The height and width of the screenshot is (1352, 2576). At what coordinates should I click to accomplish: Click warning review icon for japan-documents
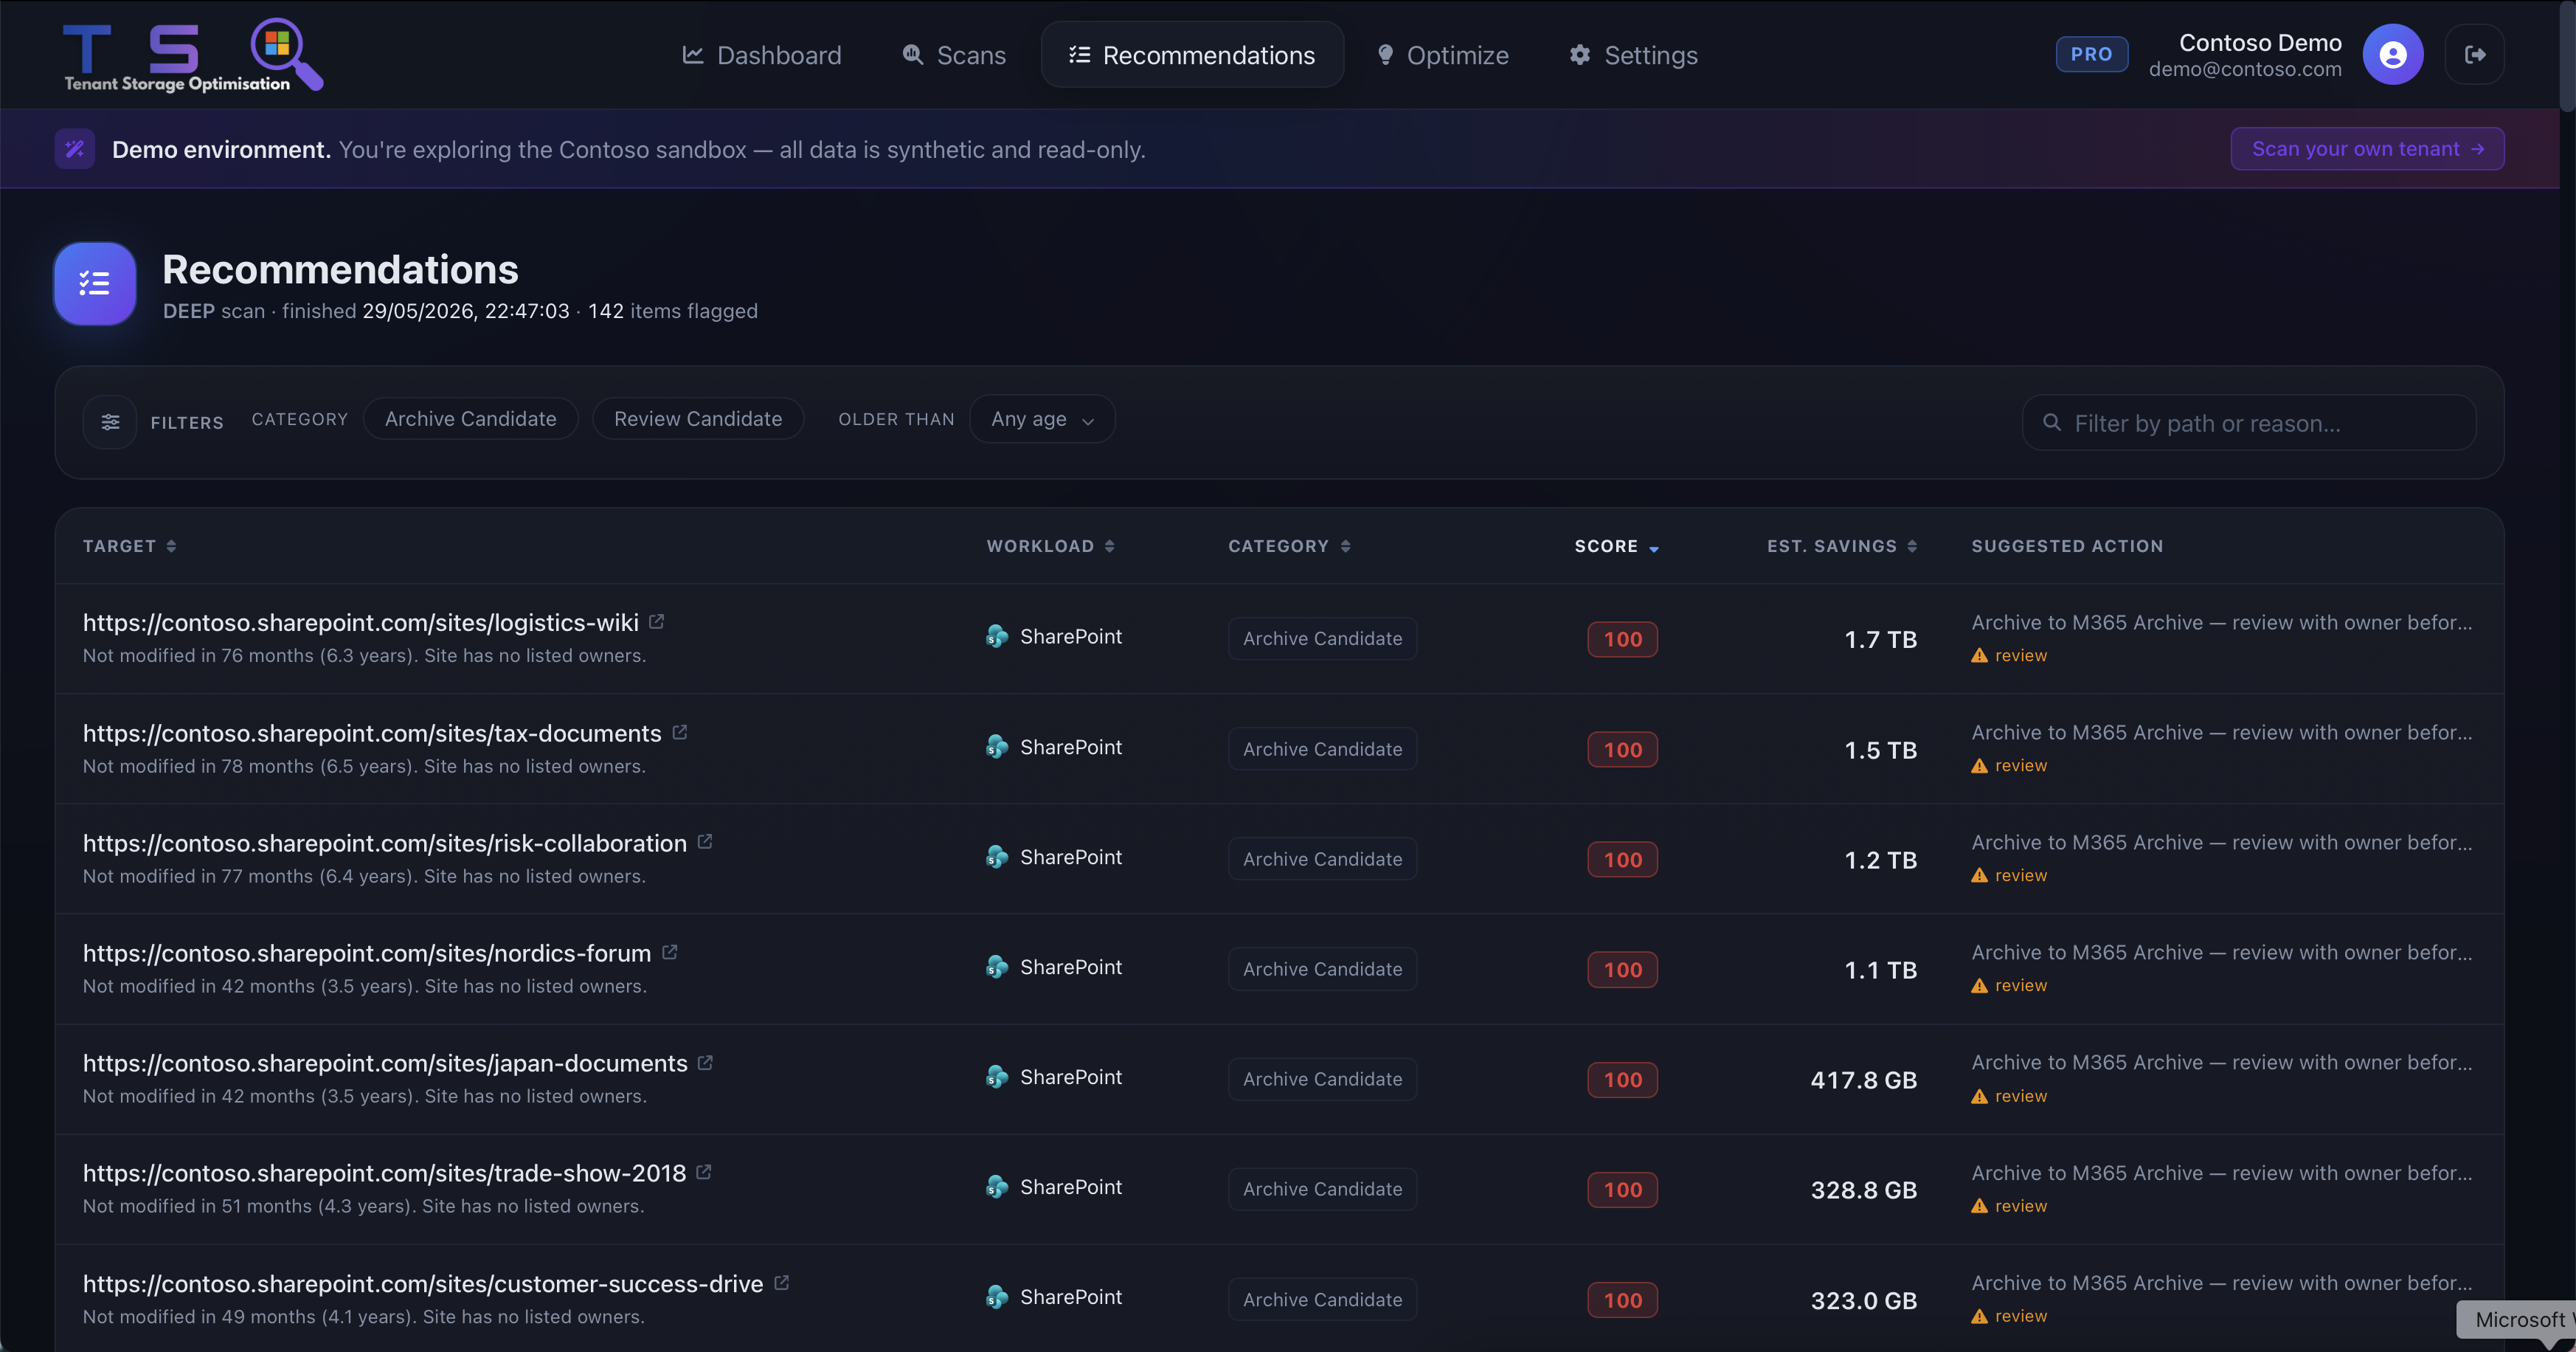pos(1979,1096)
